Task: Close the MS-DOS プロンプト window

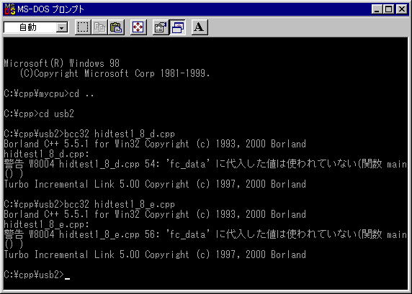Action: (x=402, y=9)
